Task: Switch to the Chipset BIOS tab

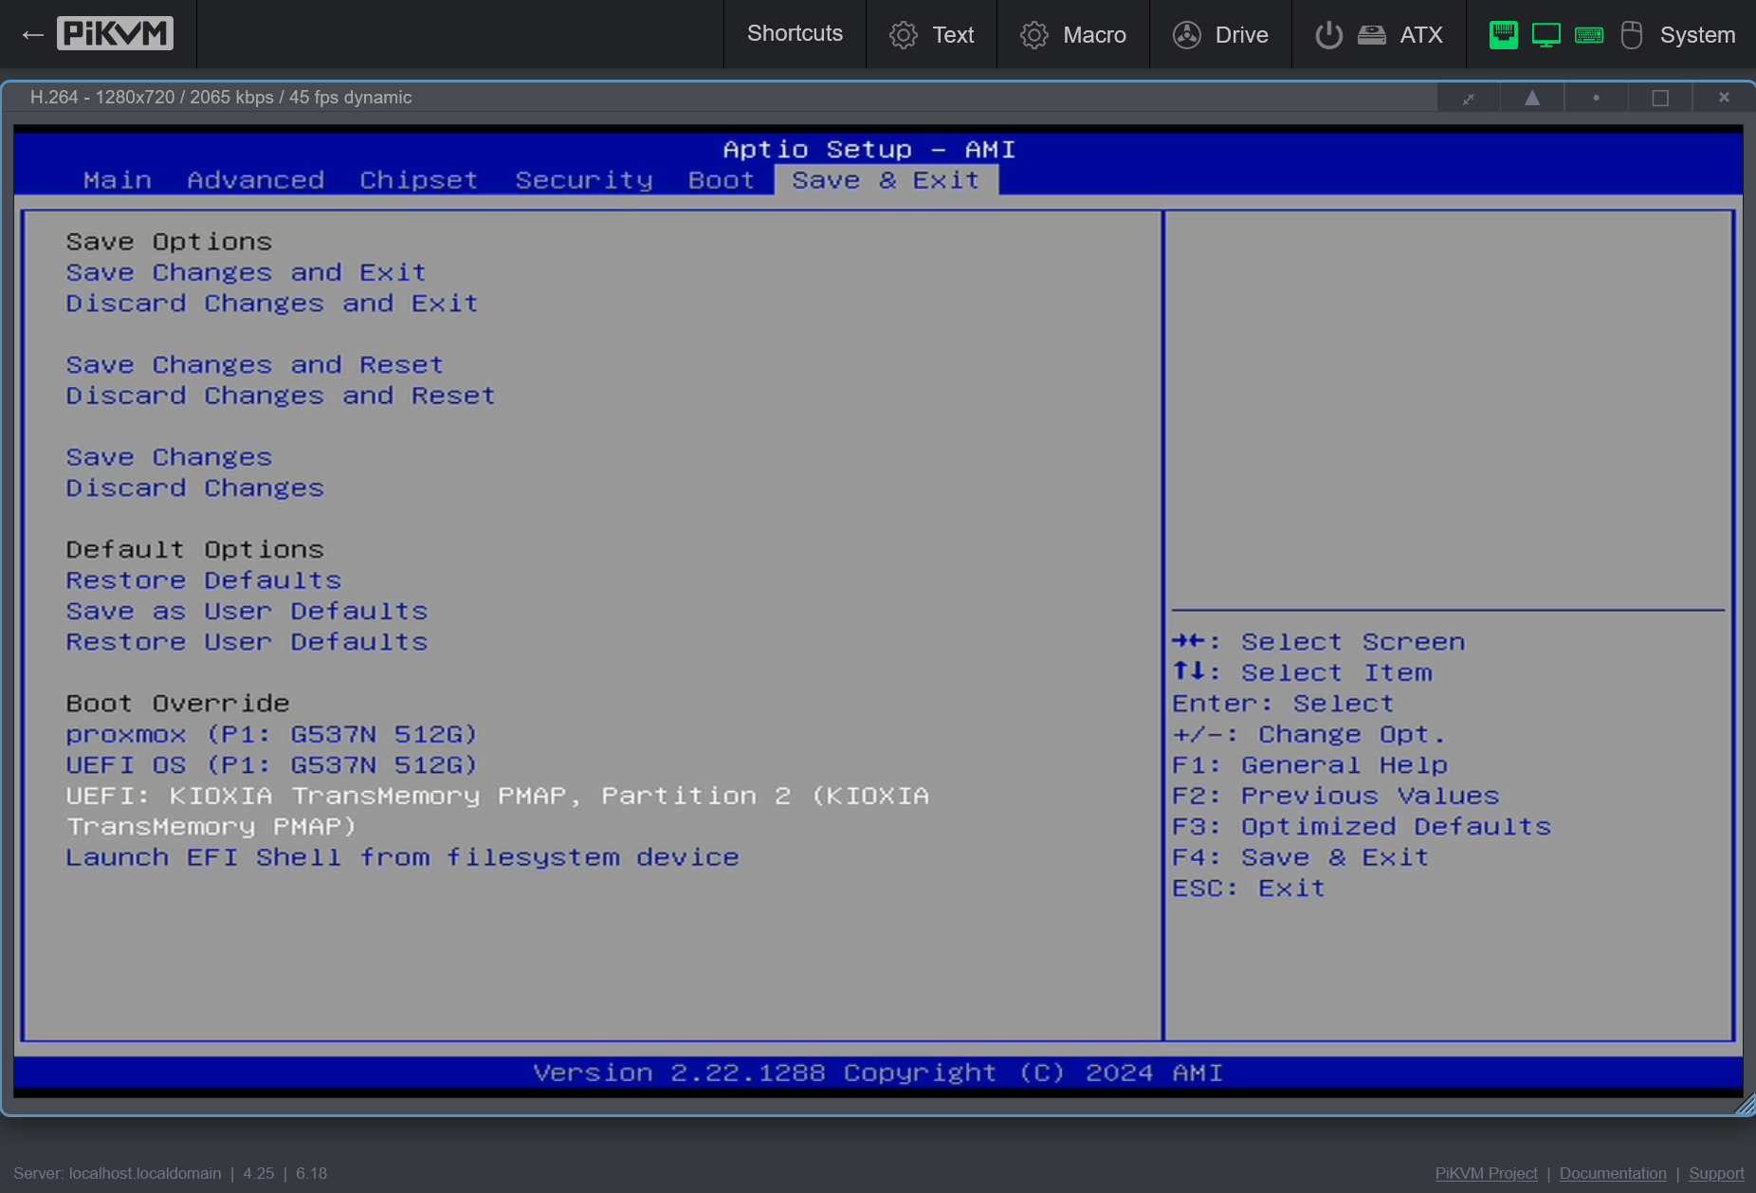Action: [x=419, y=180]
